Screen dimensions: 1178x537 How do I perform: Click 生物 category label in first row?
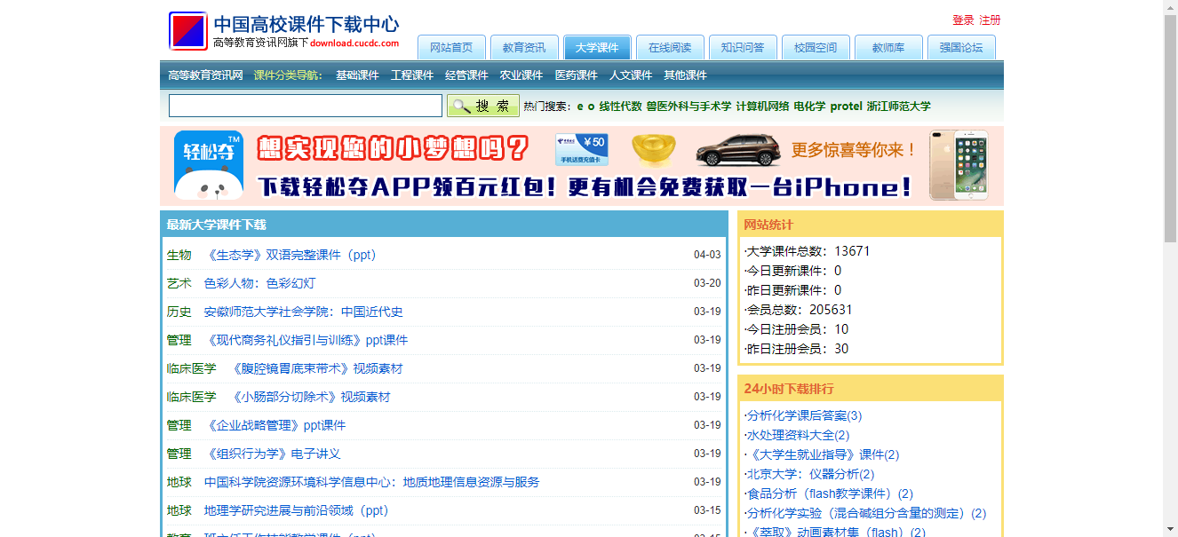pyautogui.click(x=179, y=255)
